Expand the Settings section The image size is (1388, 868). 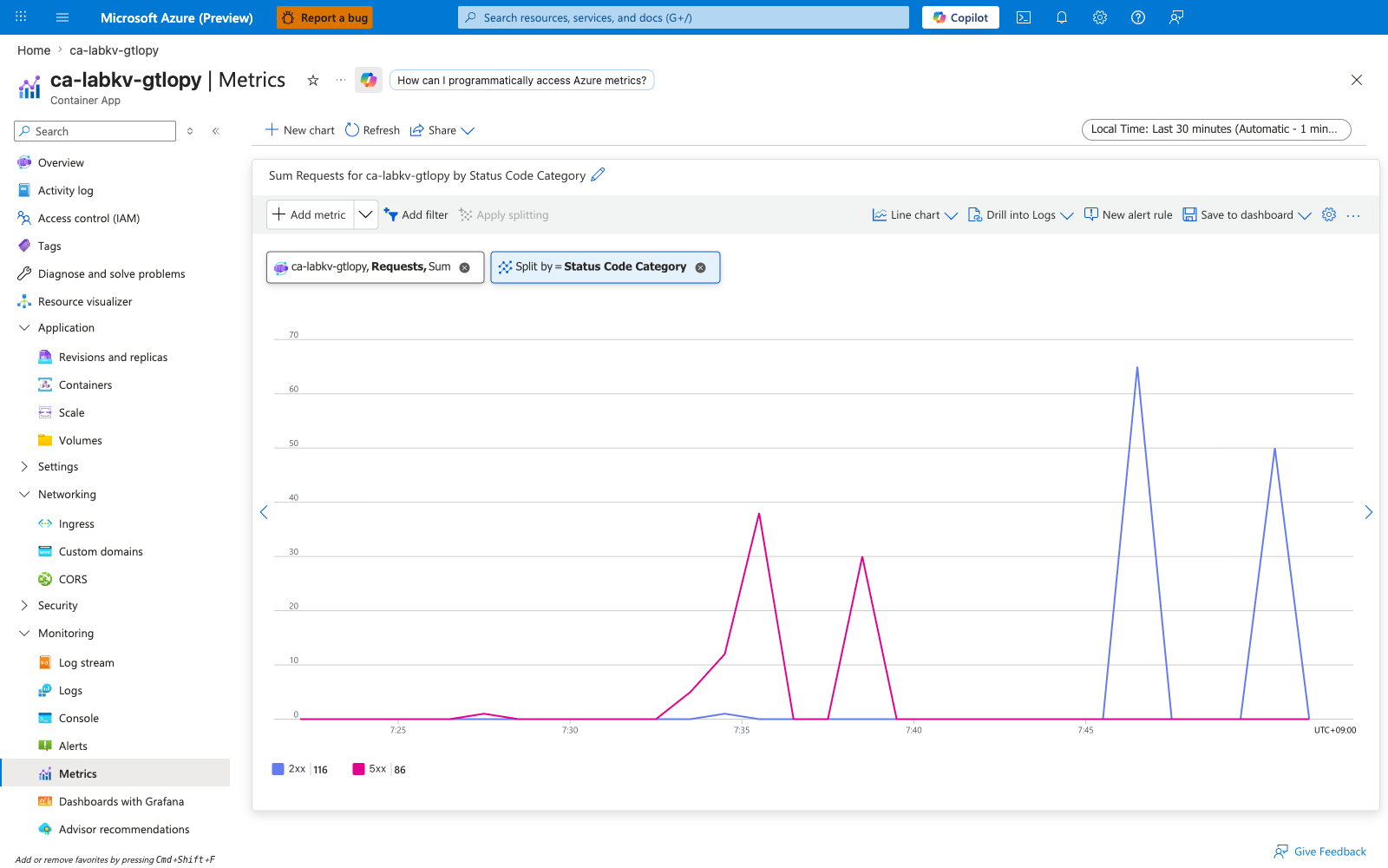tap(24, 466)
